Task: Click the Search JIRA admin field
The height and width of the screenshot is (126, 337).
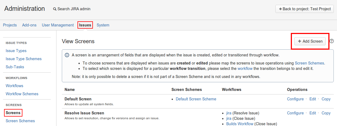Action: (x=74, y=9)
